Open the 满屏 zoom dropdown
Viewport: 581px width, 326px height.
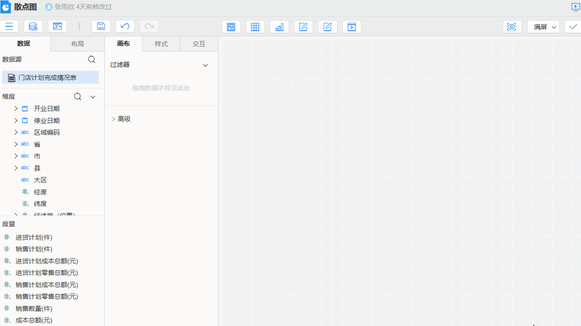coord(543,27)
